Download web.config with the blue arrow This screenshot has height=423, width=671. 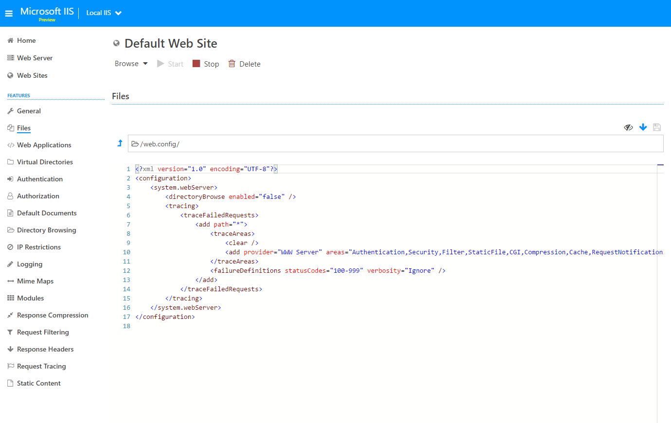click(643, 127)
